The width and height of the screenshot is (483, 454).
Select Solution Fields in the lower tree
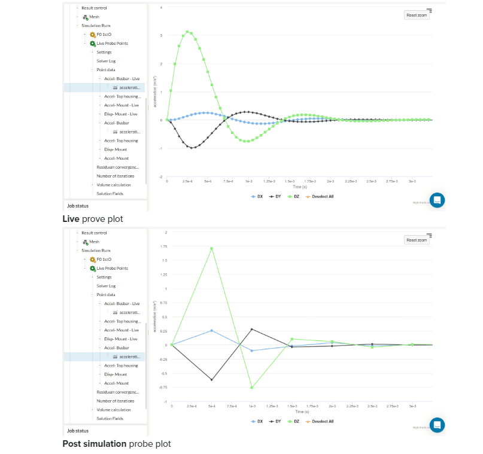coord(110,419)
